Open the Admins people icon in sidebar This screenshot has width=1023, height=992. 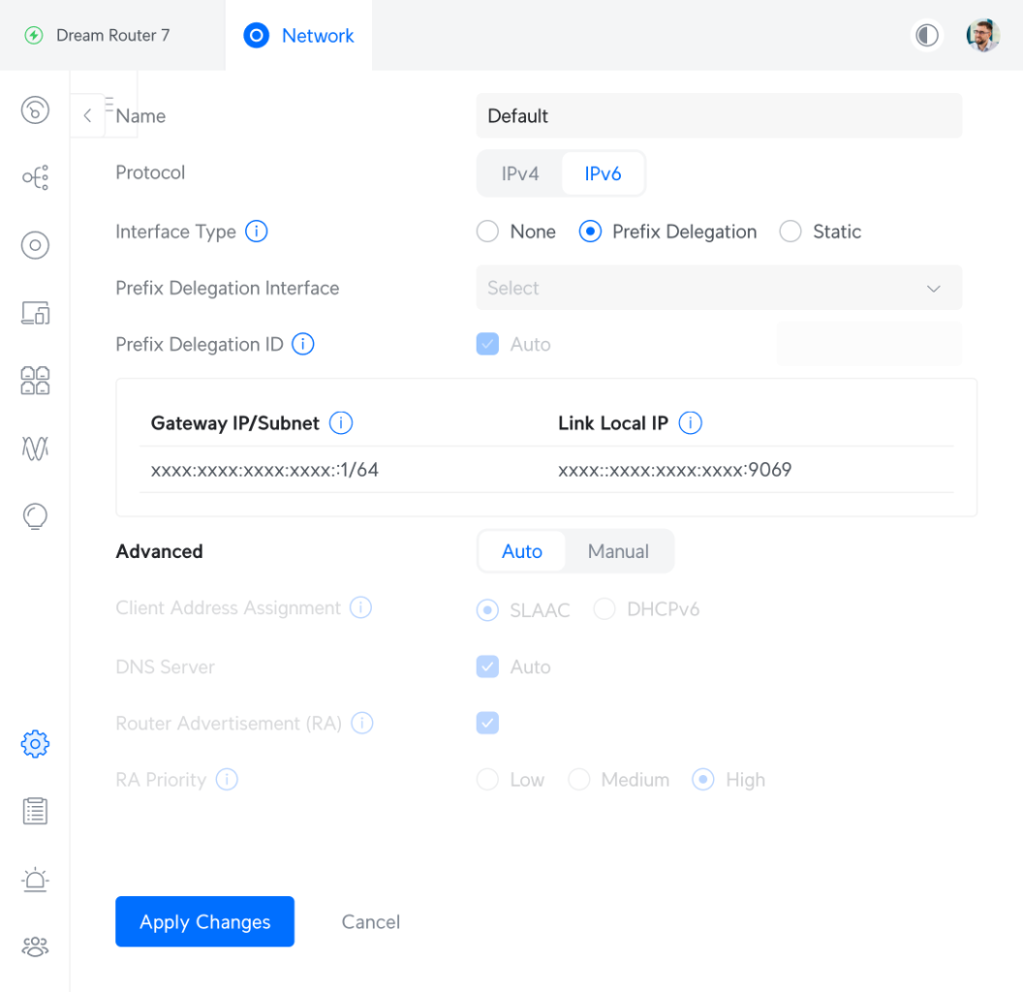click(35, 947)
